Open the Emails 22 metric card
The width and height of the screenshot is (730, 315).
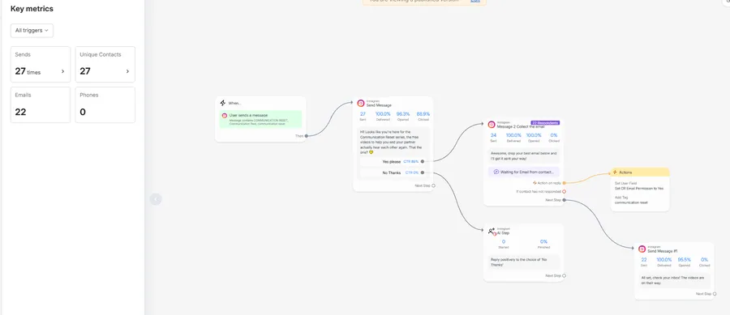41,104
